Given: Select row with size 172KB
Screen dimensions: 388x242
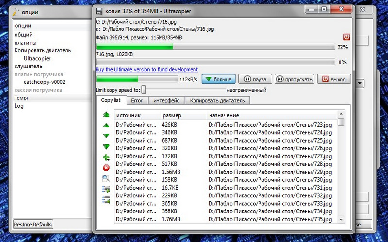Looking at the screenshot, I should [226, 156].
